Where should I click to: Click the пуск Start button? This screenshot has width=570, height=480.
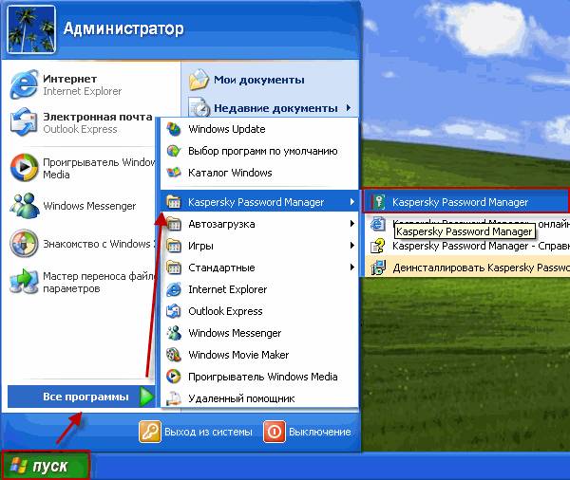coord(46,466)
